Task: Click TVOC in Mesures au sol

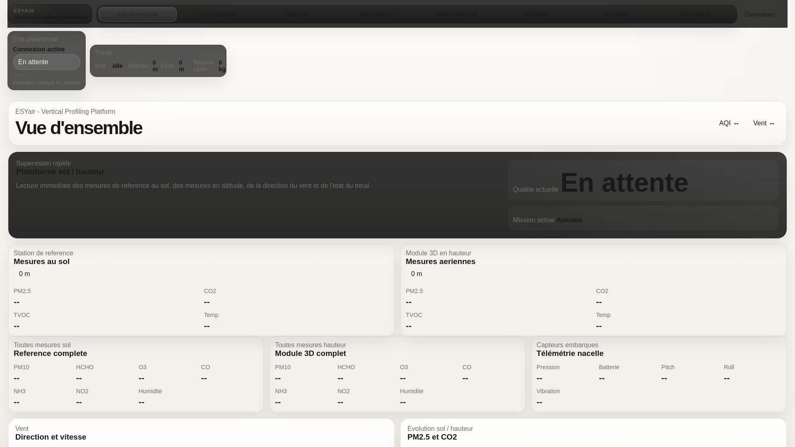Action: click(x=22, y=315)
